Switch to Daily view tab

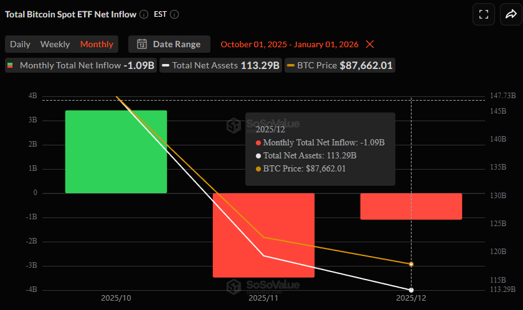tap(20, 44)
